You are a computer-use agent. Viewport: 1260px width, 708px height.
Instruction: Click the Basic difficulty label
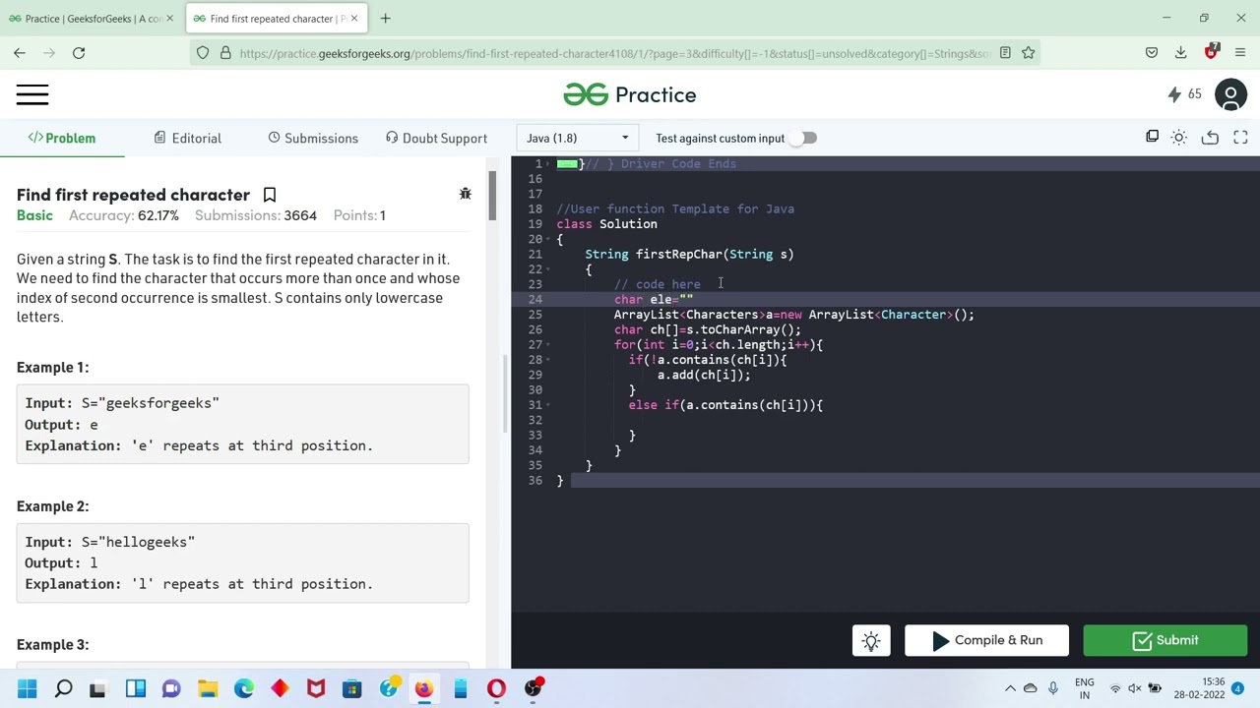(x=34, y=215)
